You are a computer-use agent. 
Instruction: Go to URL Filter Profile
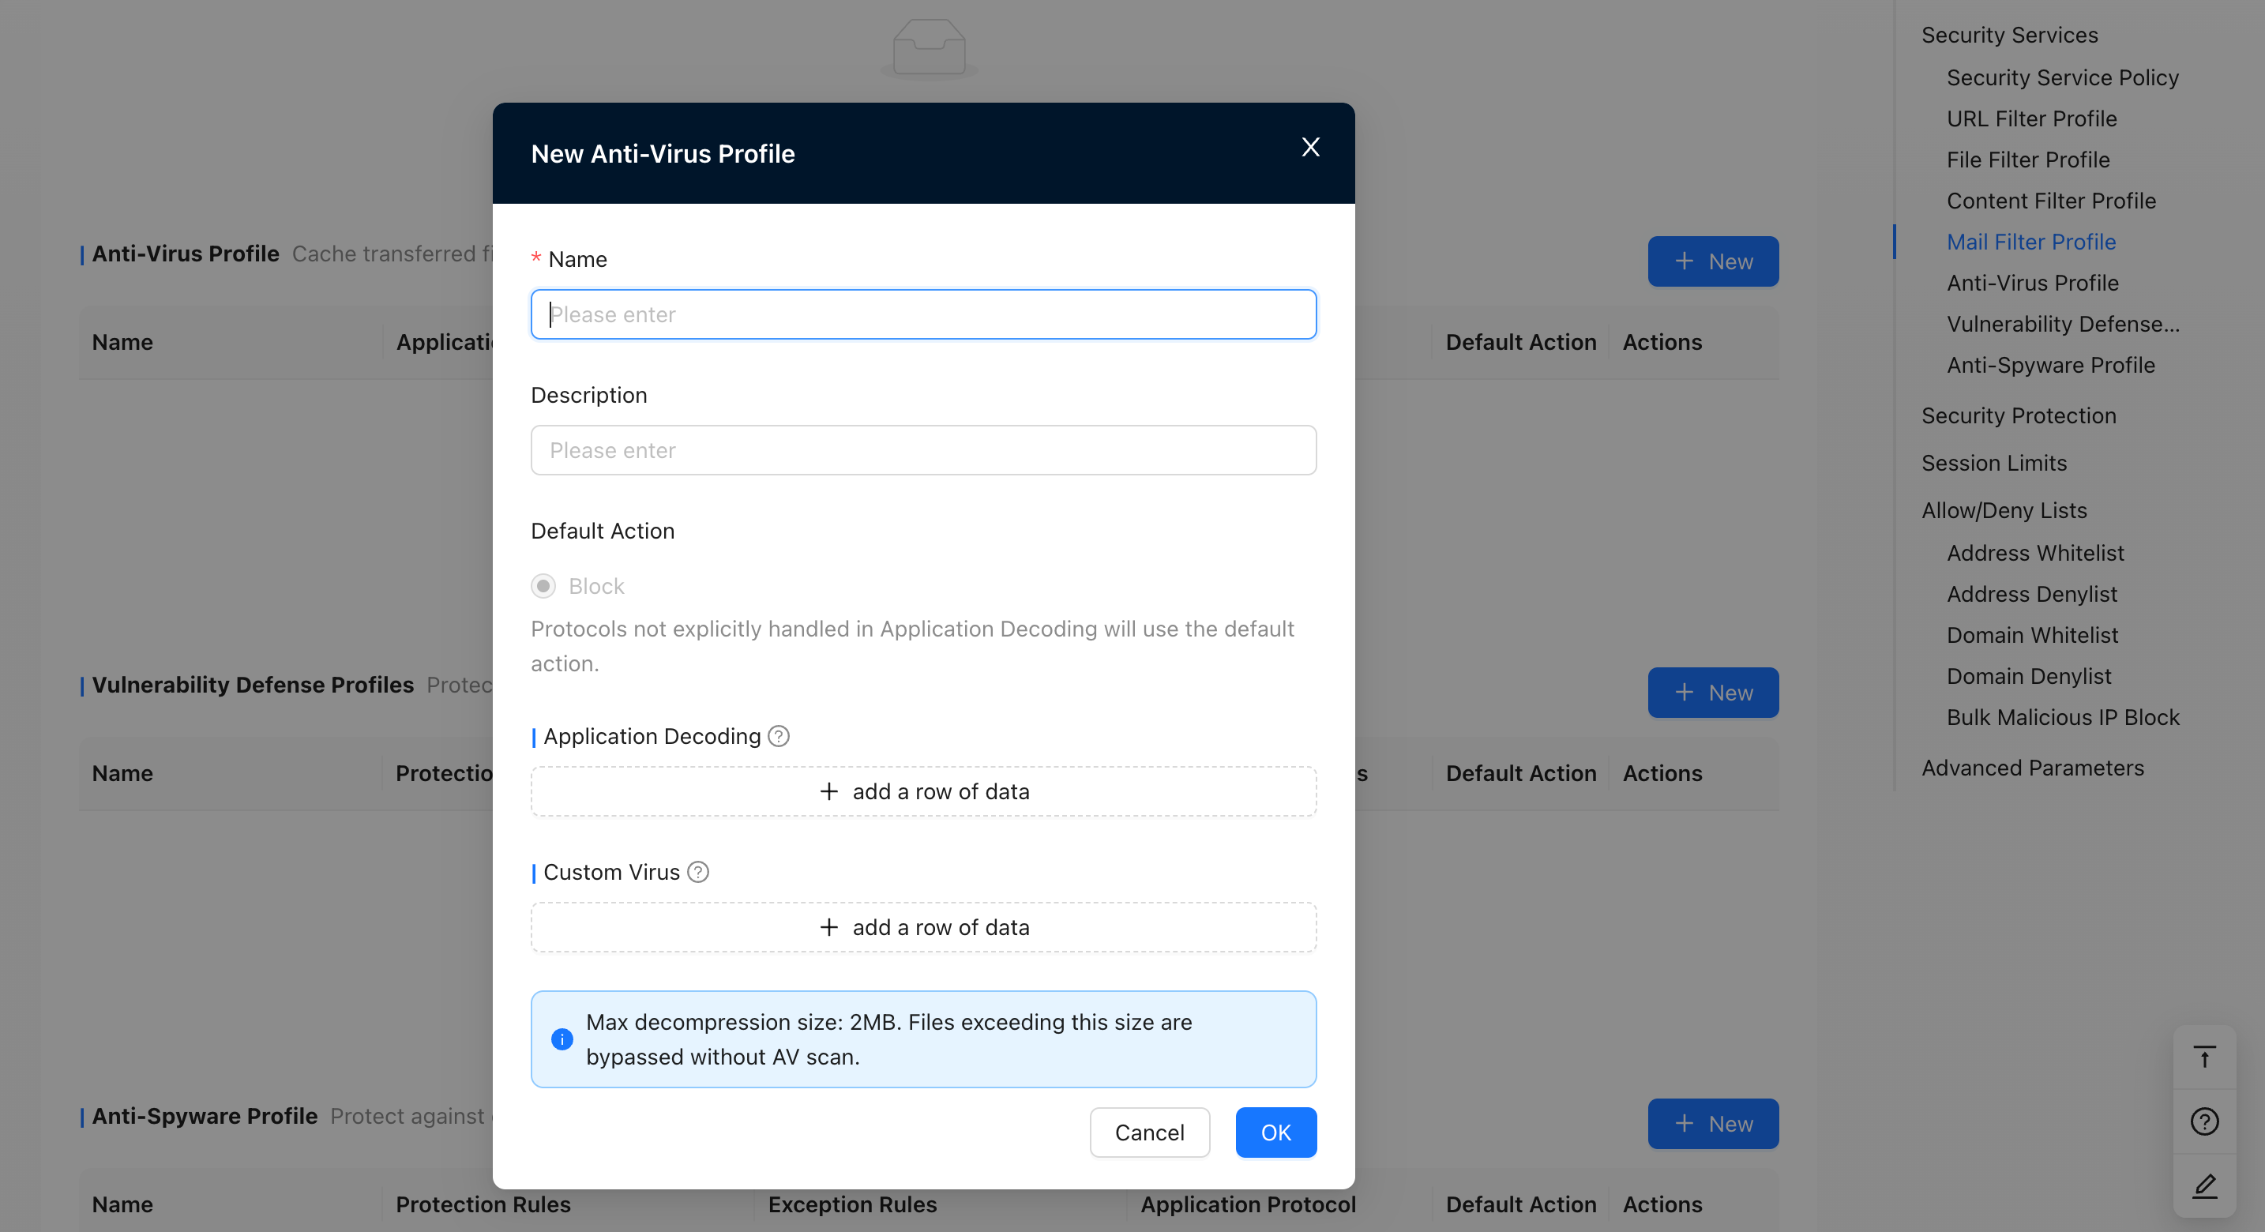(x=2031, y=118)
